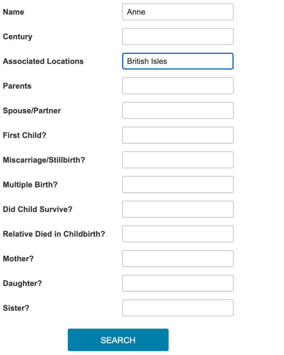Click the Spouse/Partner label text
284x355 pixels.
[x=32, y=111]
